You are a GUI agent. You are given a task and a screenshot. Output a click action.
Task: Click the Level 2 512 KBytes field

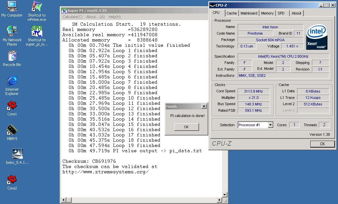[x=313, y=104]
